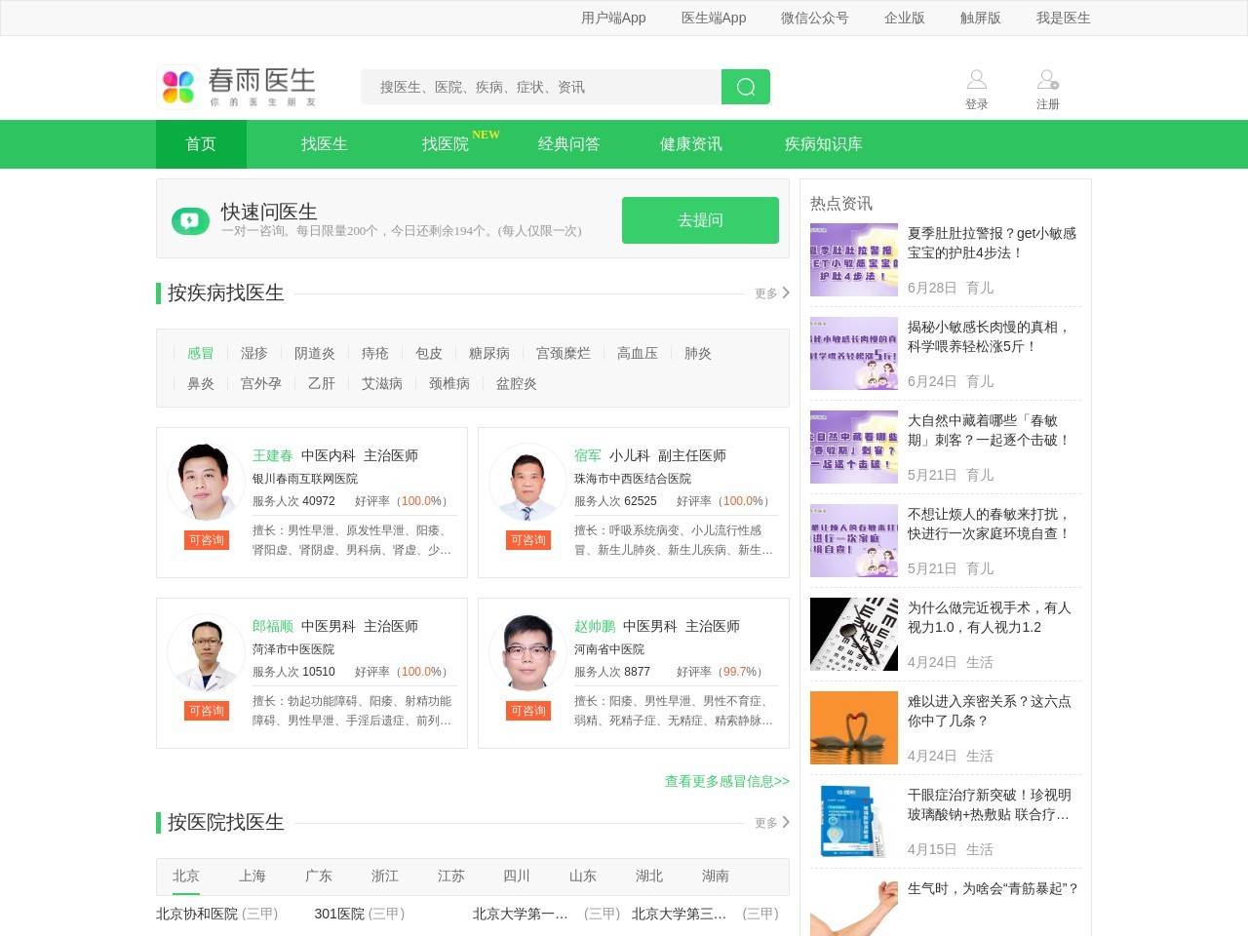This screenshot has width=1248, height=936.
Task: Expand 更多 next to 按疾病找医生
Action: pyautogui.click(x=771, y=293)
